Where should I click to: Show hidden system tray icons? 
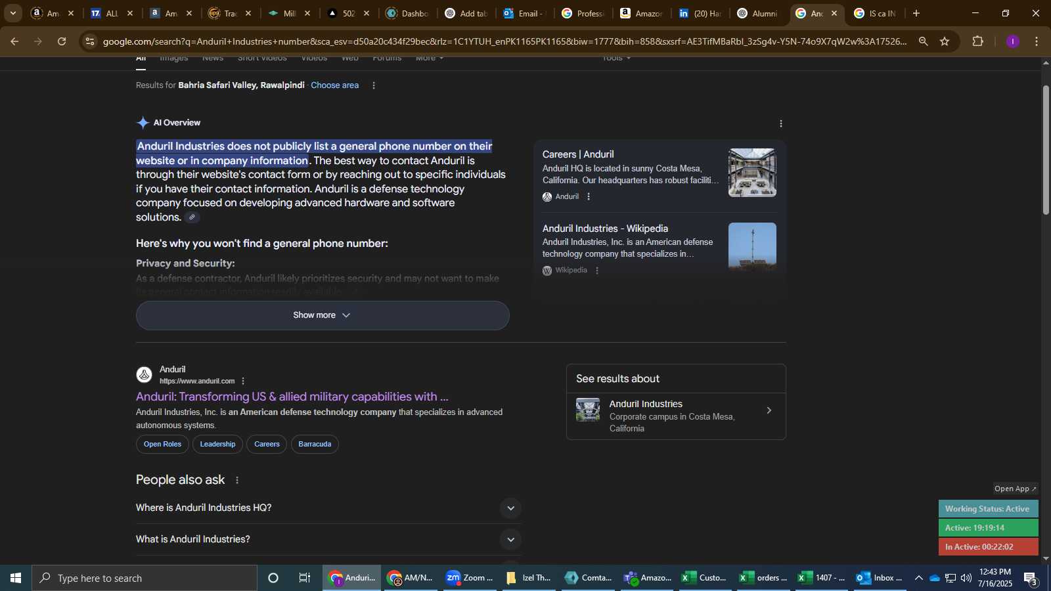pos(918,578)
